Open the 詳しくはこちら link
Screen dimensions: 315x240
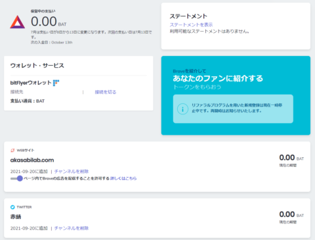123,178
